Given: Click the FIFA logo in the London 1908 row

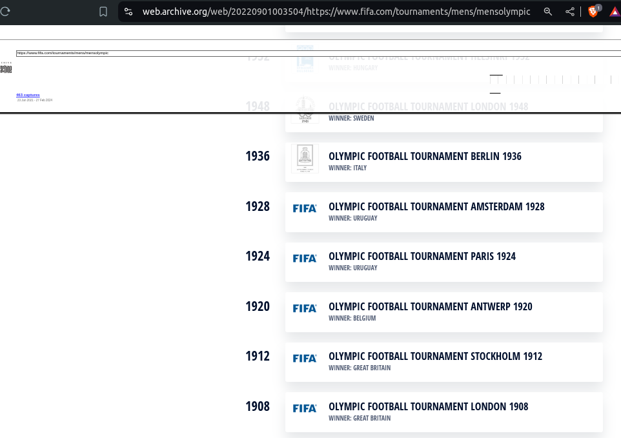Looking at the screenshot, I should [x=305, y=408].
